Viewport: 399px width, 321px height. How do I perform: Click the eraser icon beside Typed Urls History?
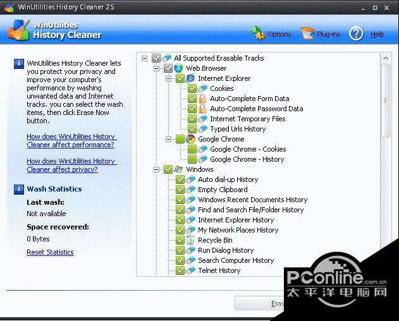tap(202, 129)
